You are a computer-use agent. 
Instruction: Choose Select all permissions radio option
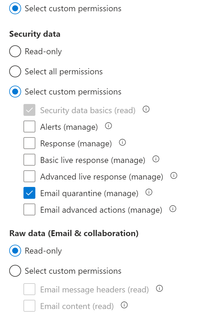[x=15, y=72]
